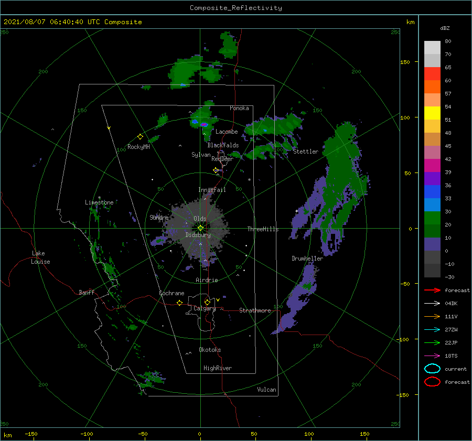Click the cyan 27ZW arrow legend icon
This screenshot has width=472, height=441.
pos(432,330)
